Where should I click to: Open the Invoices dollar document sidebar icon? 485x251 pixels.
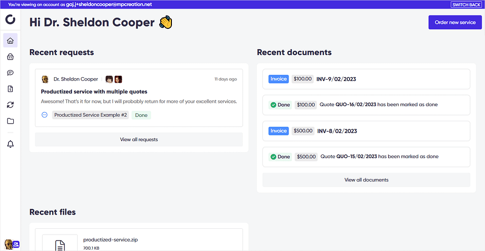pos(10,89)
